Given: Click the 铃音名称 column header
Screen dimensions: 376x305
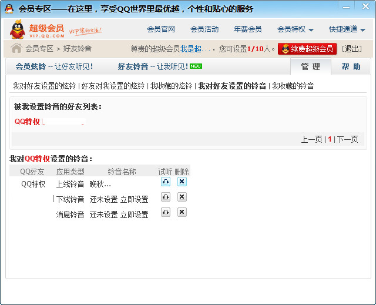Looking at the screenshot, I should point(122,172).
